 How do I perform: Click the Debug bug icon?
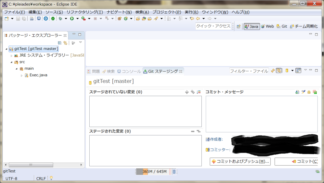[x=60, y=19]
